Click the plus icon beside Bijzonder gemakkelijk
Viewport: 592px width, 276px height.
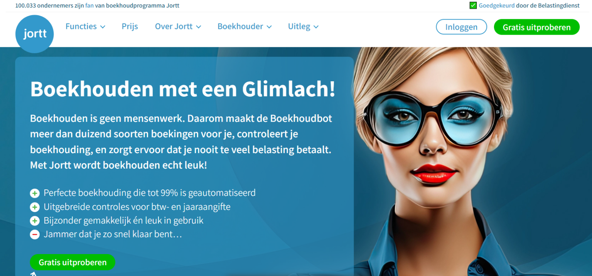point(35,221)
